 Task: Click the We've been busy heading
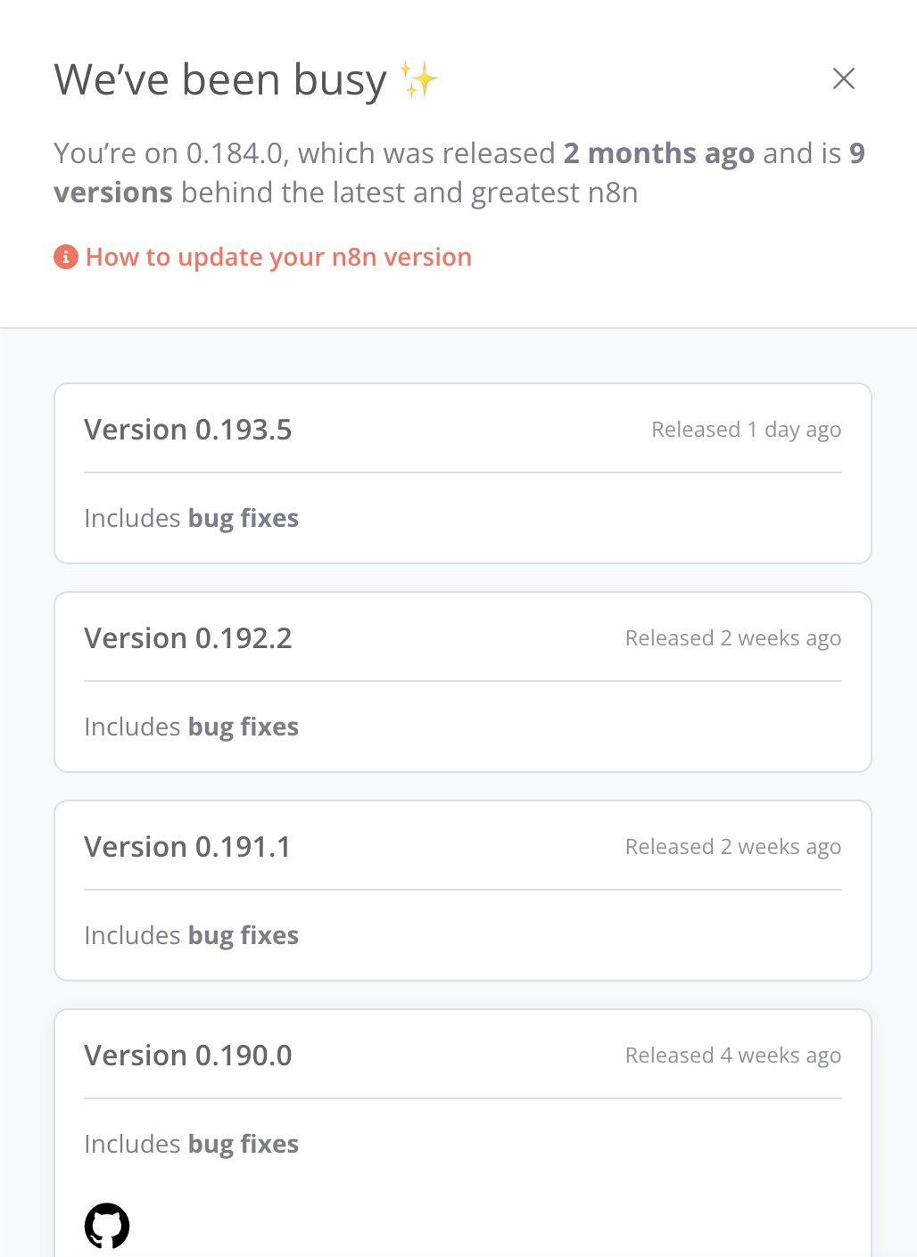point(220,79)
